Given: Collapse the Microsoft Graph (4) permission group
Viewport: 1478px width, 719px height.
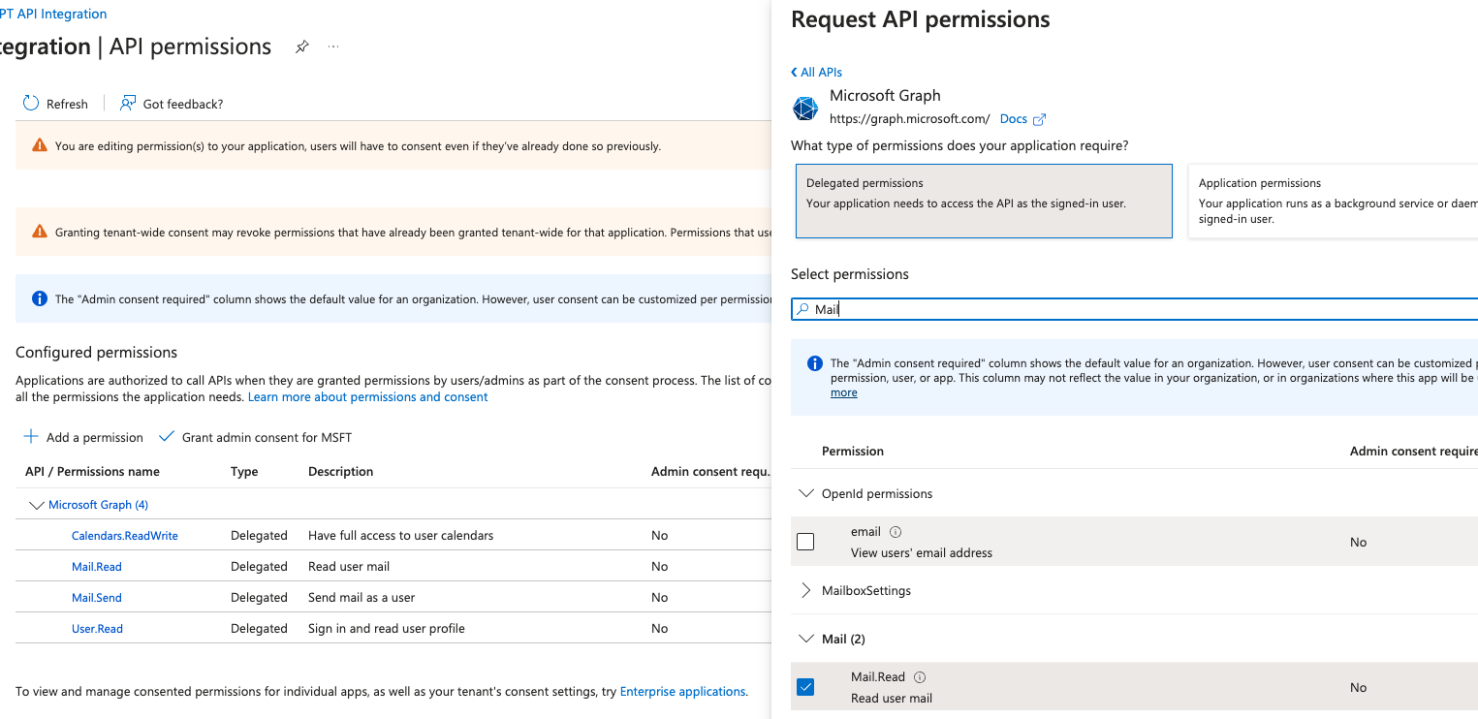Looking at the screenshot, I should (x=37, y=504).
